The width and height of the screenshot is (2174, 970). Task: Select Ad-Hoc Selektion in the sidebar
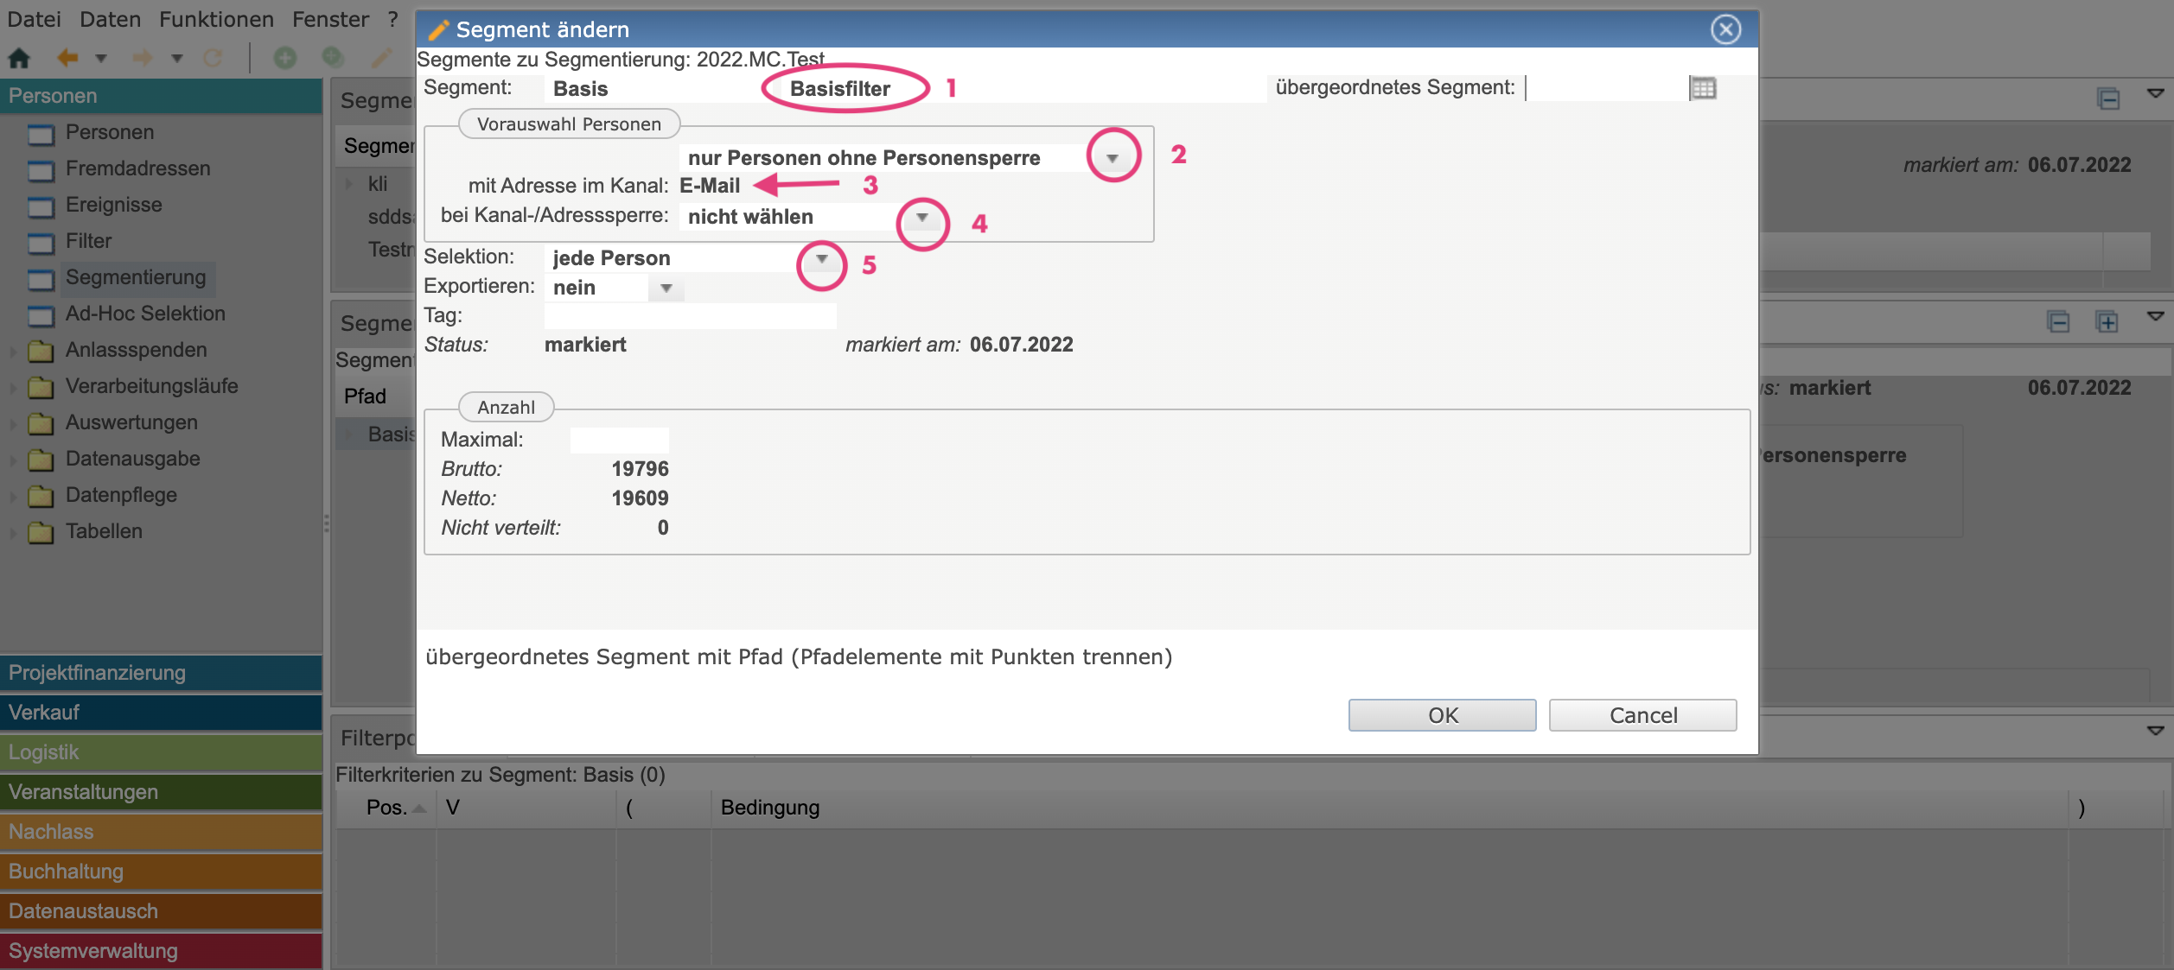[x=144, y=314]
